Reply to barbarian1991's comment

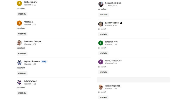click(x=103, y=53)
